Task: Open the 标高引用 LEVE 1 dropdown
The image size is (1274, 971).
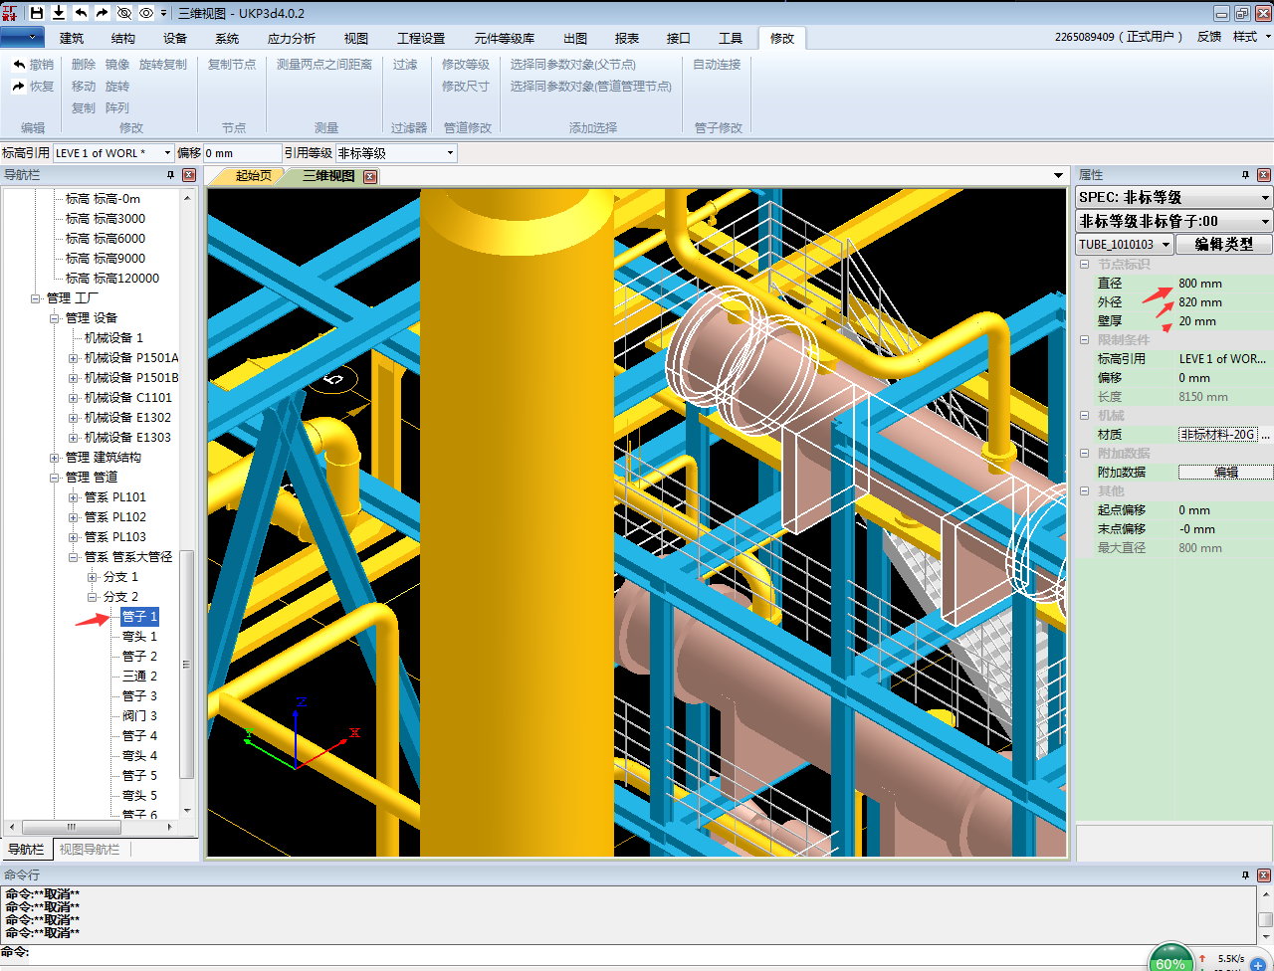Action: [167, 153]
